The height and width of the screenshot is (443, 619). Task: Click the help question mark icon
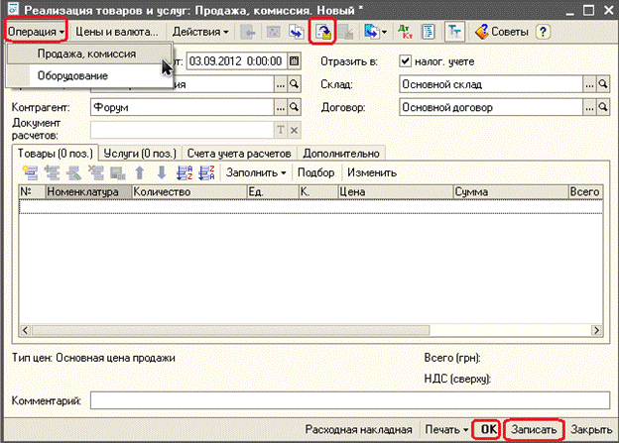click(x=543, y=32)
